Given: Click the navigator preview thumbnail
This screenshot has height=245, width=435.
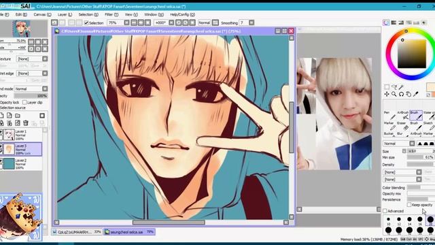Looking at the screenshot, I should [x=21, y=29].
